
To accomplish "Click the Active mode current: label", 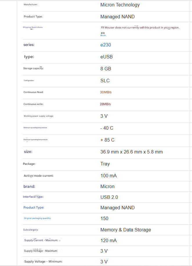I will [39, 176].
